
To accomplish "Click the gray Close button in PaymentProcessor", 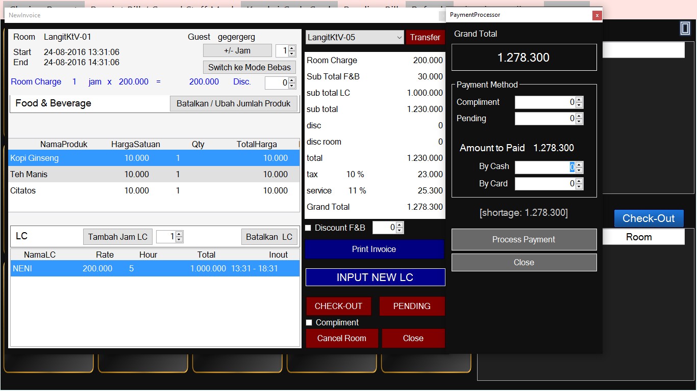I will pyautogui.click(x=524, y=263).
